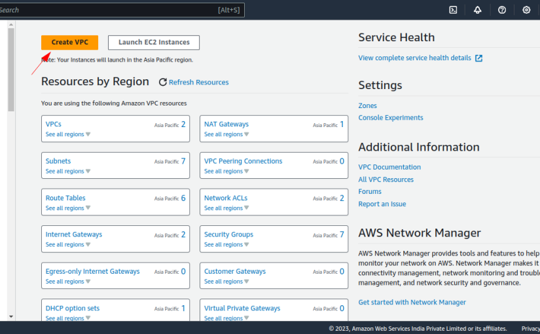Open the Security Groups resource link

pyautogui.click(x=228, y=234)
